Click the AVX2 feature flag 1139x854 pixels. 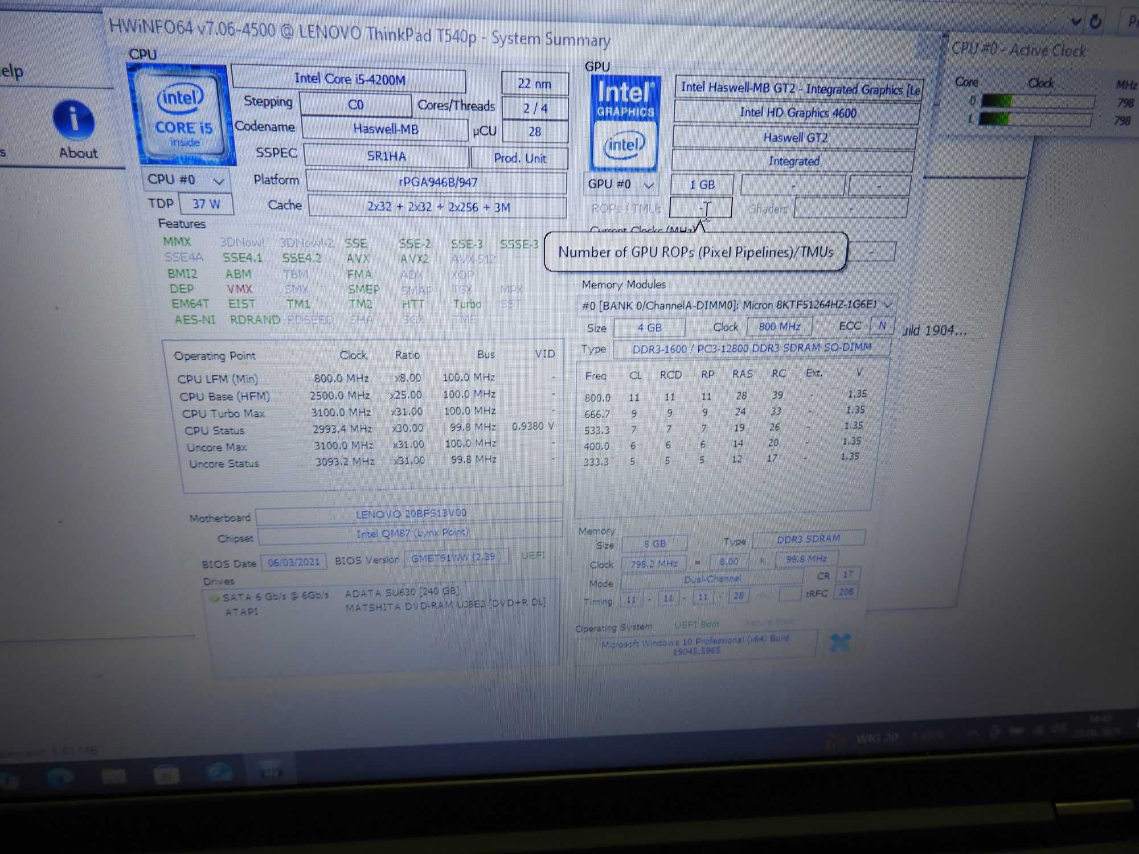click(x=414, y=258)
